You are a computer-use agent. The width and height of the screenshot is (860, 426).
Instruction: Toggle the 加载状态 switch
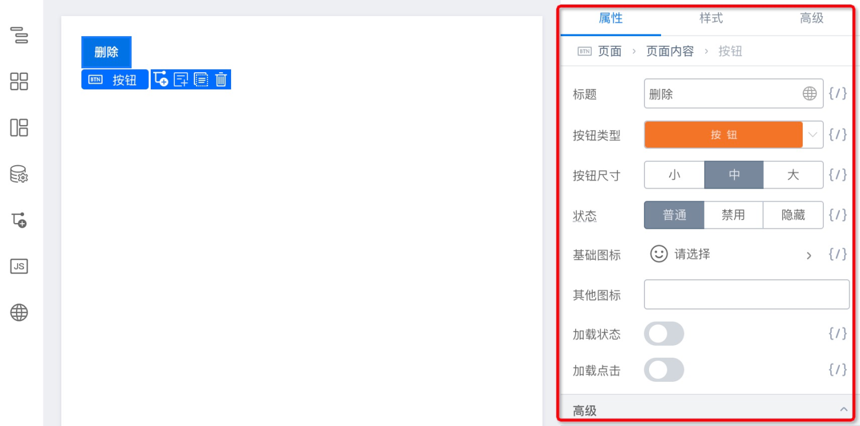(x=664, y=334)
